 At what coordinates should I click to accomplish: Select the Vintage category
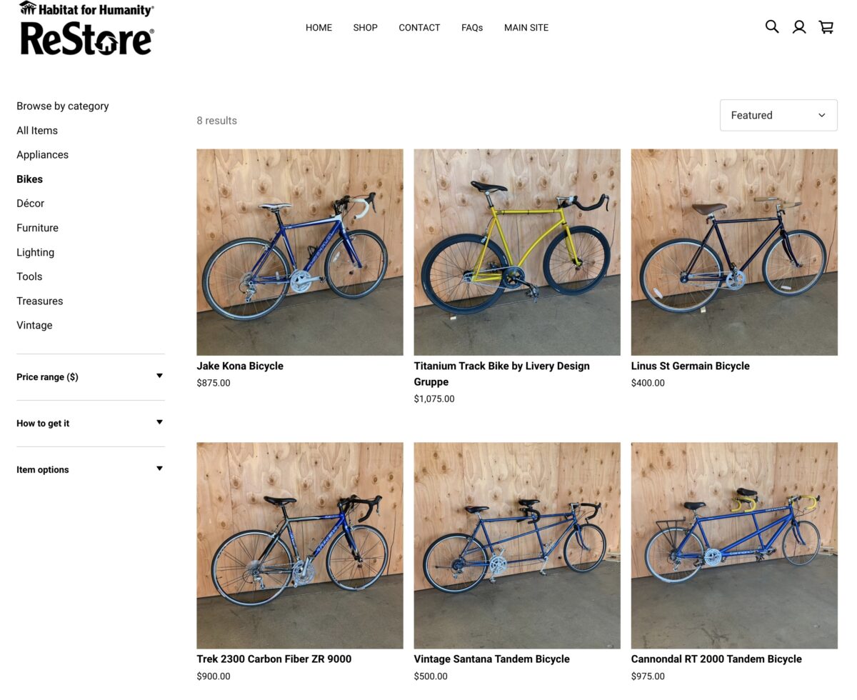35,325
